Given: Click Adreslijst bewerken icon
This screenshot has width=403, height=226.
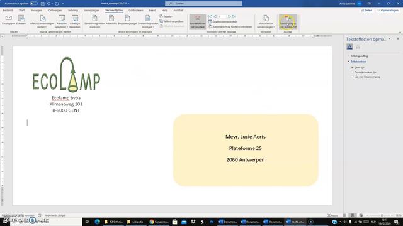Looking at the screenshot, I should tap(75, 21).
